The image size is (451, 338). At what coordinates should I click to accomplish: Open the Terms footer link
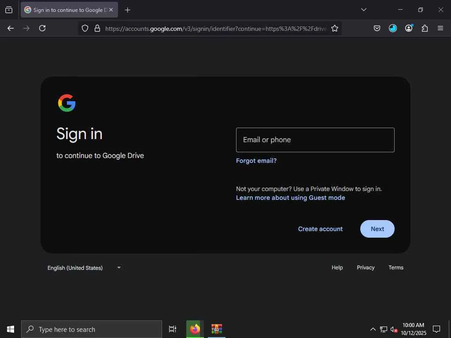(x=396, y=268)
